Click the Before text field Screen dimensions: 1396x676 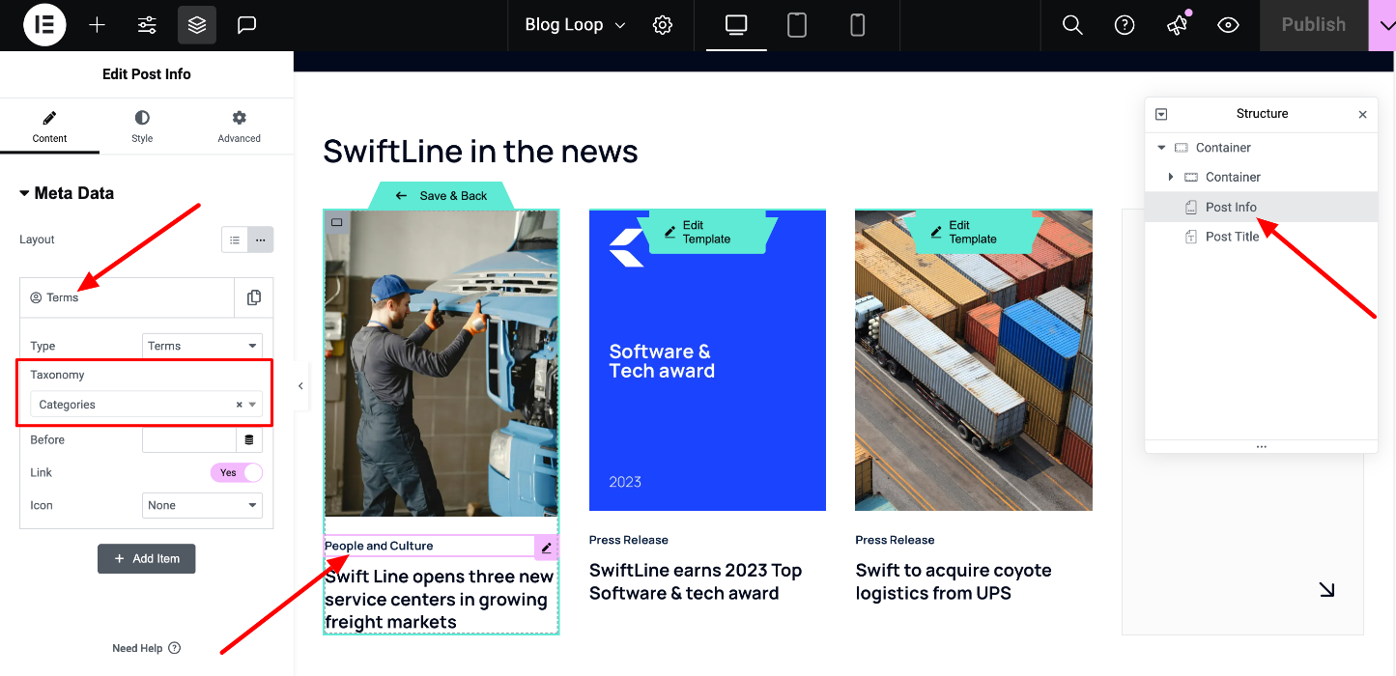189,439
